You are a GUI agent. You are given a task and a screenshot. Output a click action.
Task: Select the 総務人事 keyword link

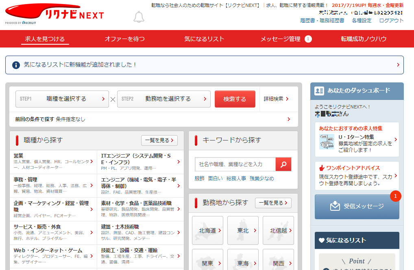236,179
